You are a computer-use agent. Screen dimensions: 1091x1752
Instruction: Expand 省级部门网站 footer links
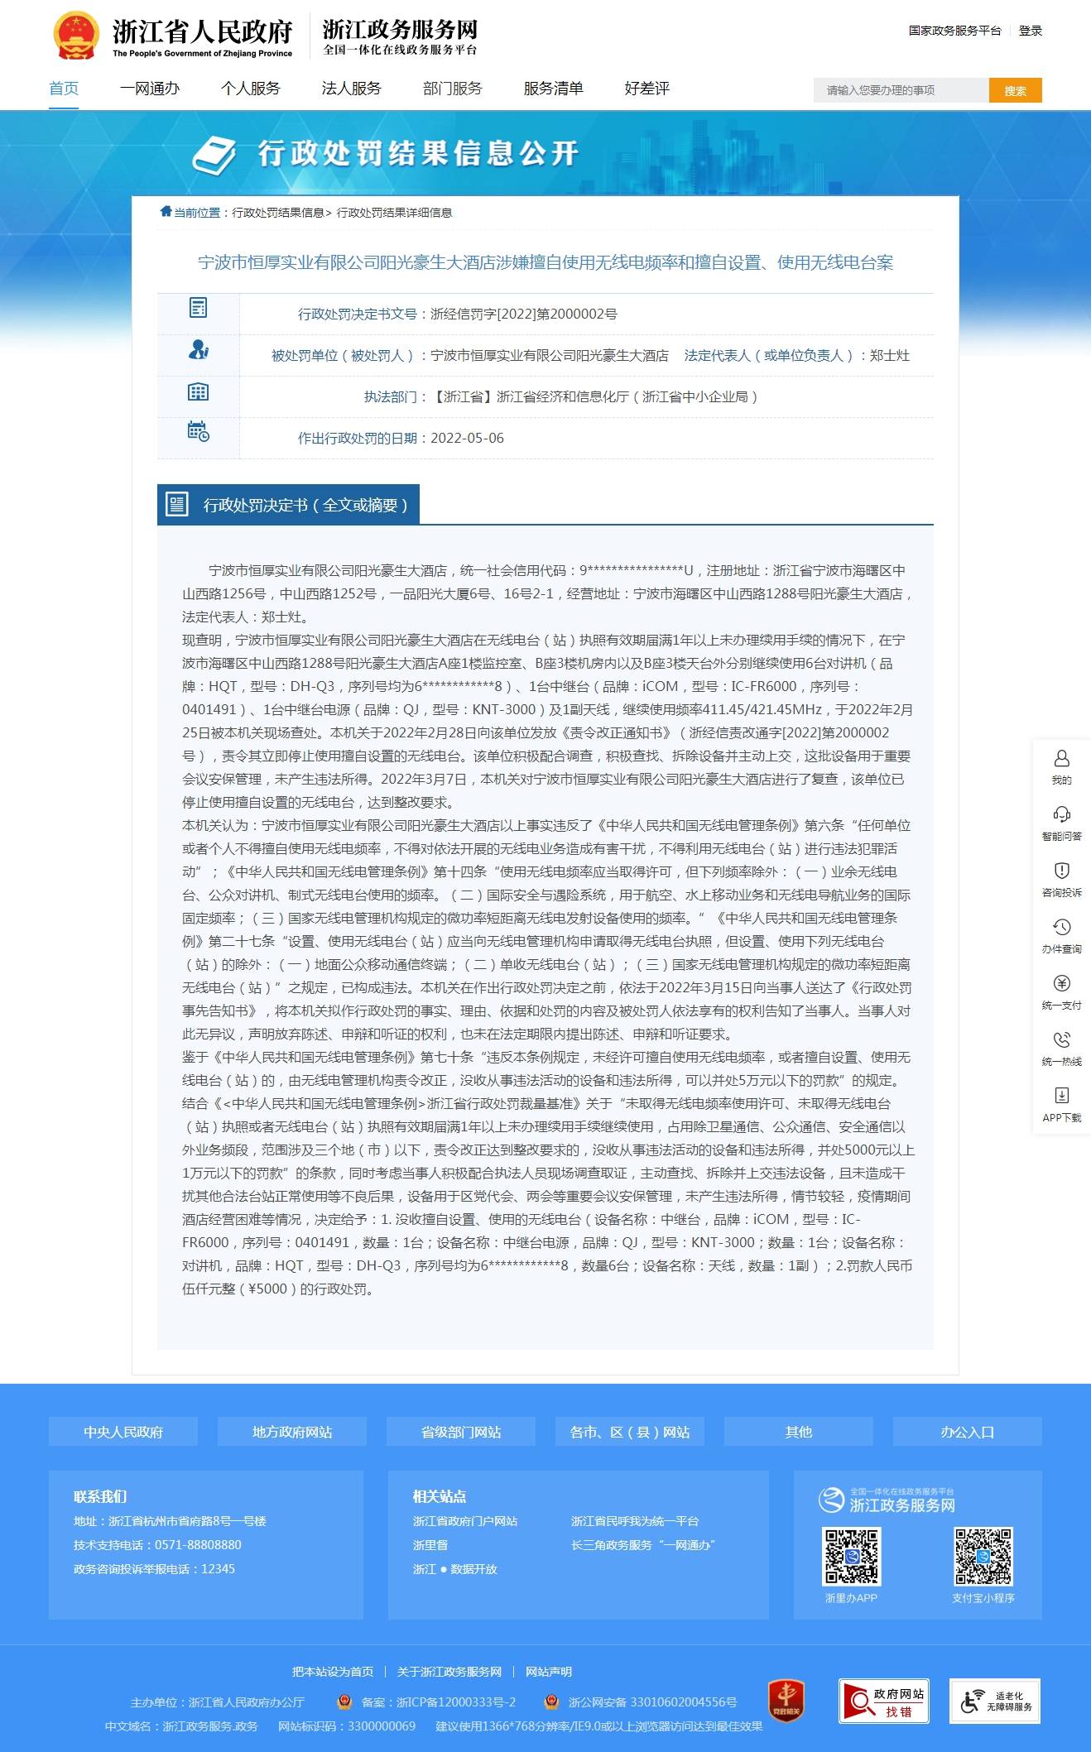pyautogui.click(x=461, y=1432)
